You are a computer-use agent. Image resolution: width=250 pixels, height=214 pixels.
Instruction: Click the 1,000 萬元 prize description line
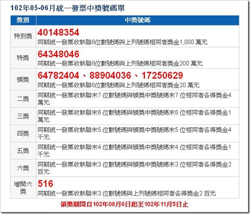click(123, 42)
